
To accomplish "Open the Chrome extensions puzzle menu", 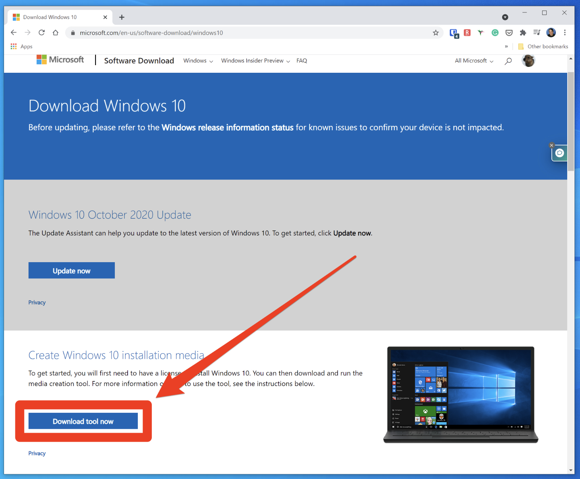I will tap(523, 33).
